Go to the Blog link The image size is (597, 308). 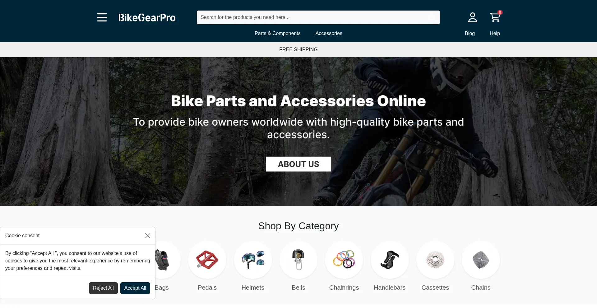click(x=470, y=33)
